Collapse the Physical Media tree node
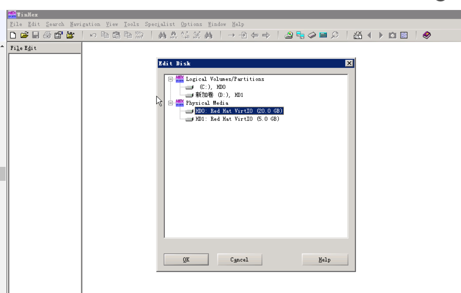461x293 pixels. click(x=170, y=103)
